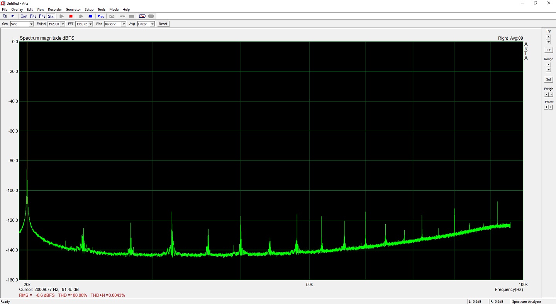Shift FrLow right with arrow
The height and width of the screenshot is (304, 556).
tap(551, 107)
